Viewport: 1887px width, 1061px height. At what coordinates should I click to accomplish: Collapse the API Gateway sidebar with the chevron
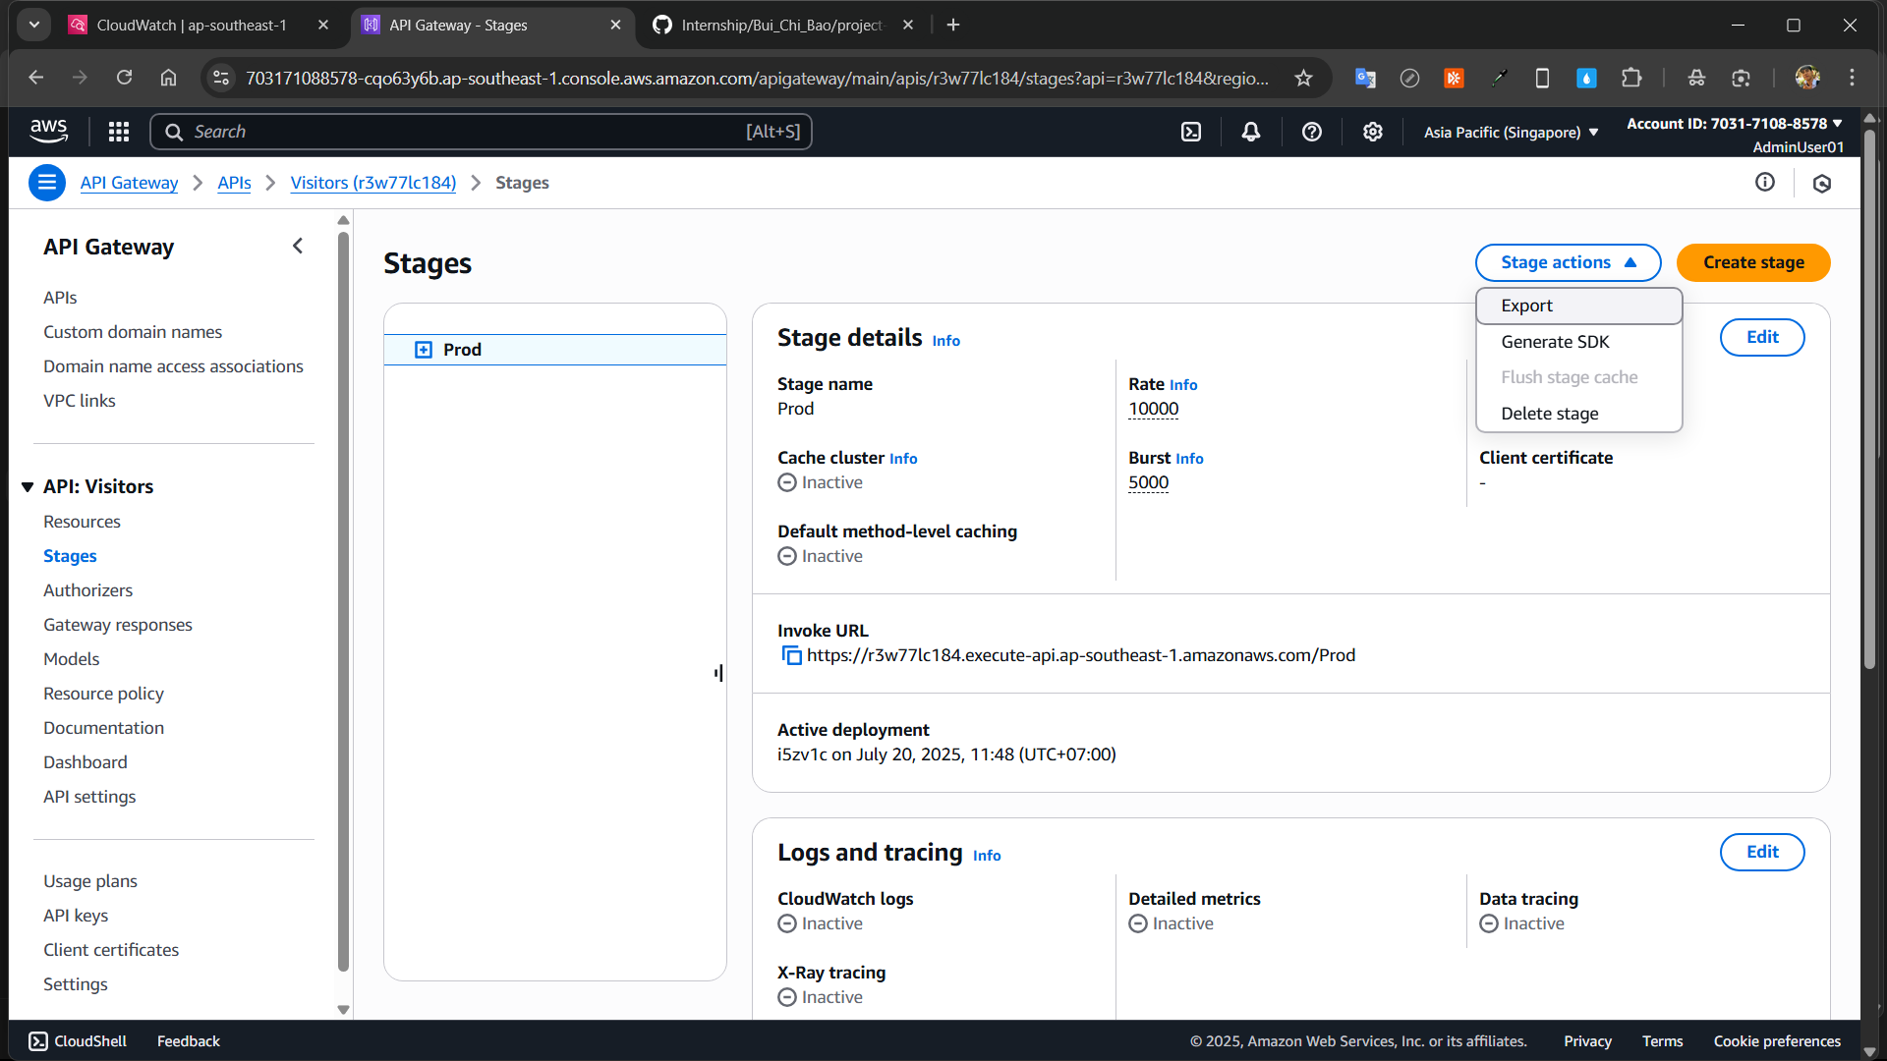point(298,247)
